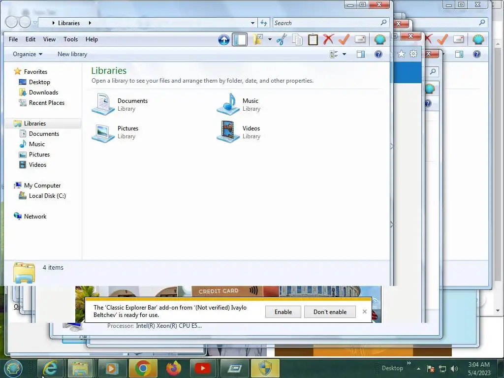Click the red X Delete icon

click(x=328, y=39)
